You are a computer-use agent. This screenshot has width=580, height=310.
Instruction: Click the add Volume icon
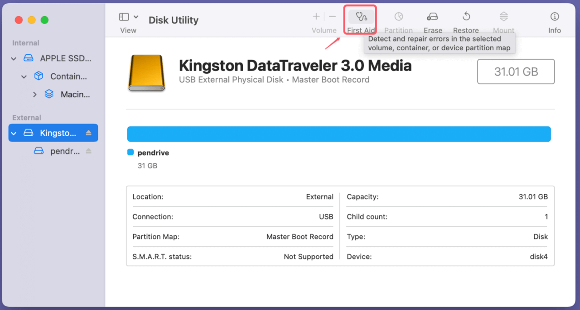(x=316, y=16)
